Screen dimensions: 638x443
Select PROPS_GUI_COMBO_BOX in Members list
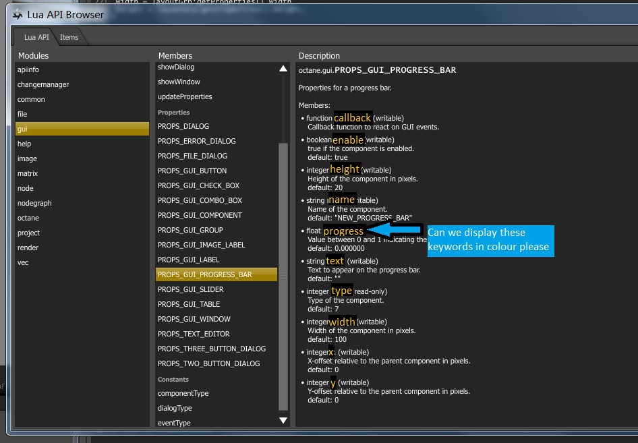tap(216, 200)
